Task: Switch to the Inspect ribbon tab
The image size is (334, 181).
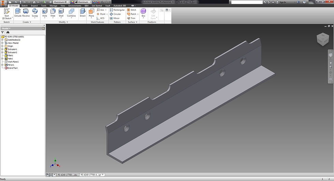Action: coord(34,6)
